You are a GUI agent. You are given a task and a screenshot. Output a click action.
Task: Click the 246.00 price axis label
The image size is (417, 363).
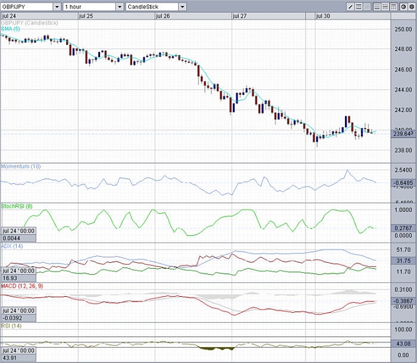[x=403, y=70]
